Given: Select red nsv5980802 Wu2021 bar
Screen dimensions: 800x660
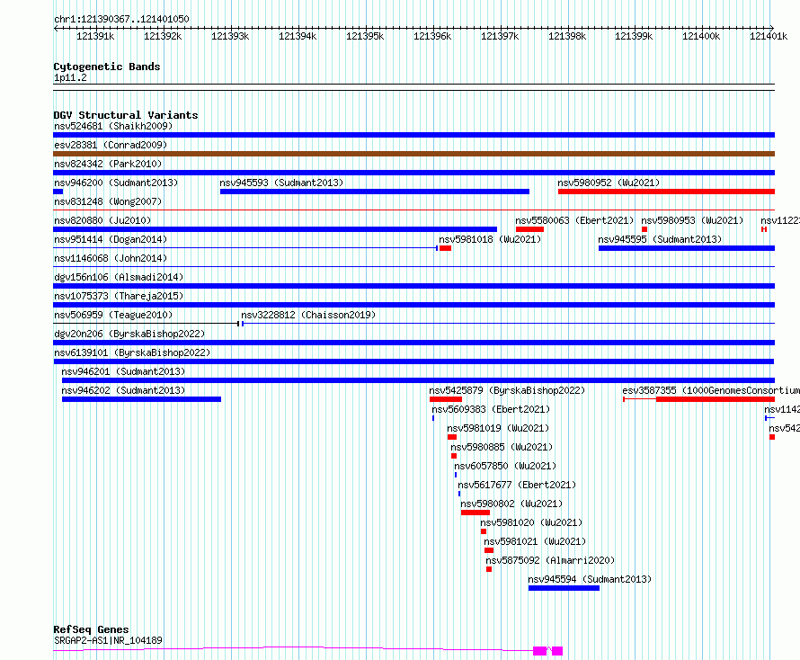Looking at the screenshot, I should (476, 513).
